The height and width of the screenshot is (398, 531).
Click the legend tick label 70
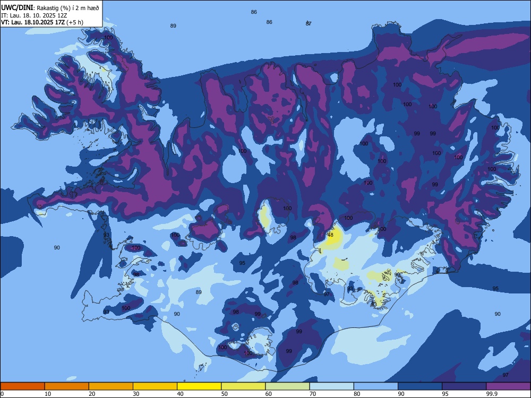[x=313, y=394]
